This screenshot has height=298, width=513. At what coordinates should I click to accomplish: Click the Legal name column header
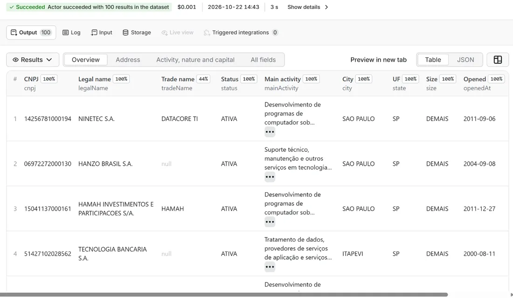pos(95,79)
